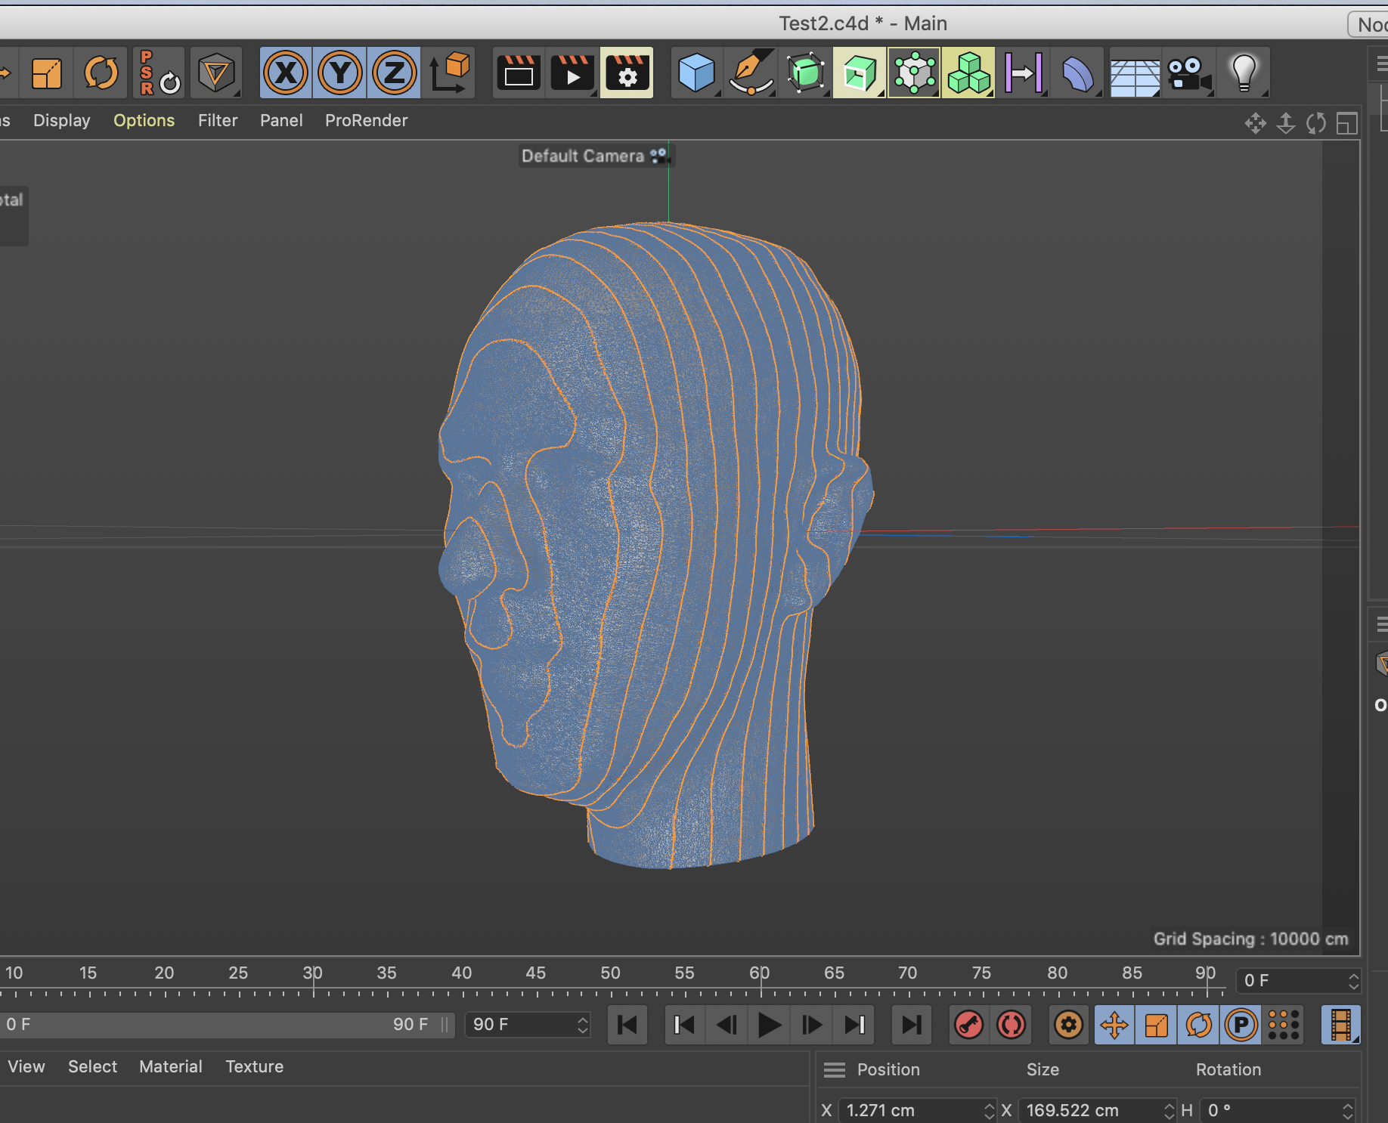1388x1123 pixels.
Task: Open the Filter viewport menu
Action: click(x=218, y=121)
